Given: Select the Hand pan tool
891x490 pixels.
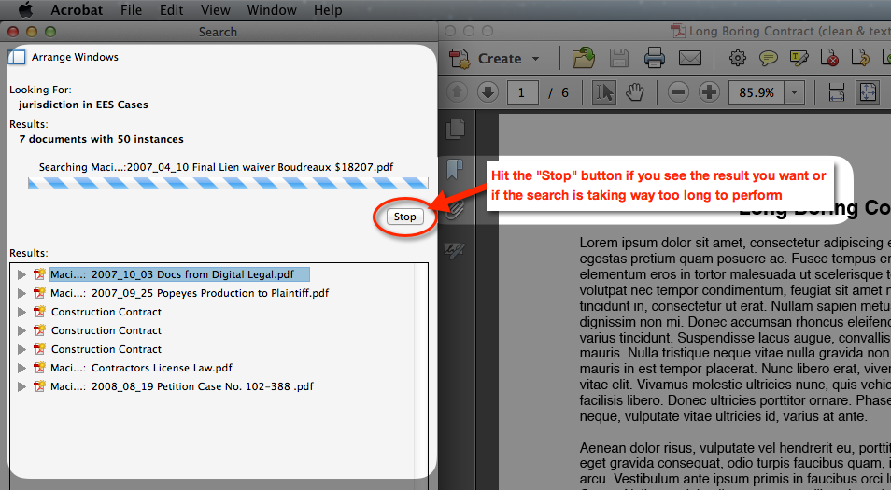Looking at the screenshot, I should [635, 92].
